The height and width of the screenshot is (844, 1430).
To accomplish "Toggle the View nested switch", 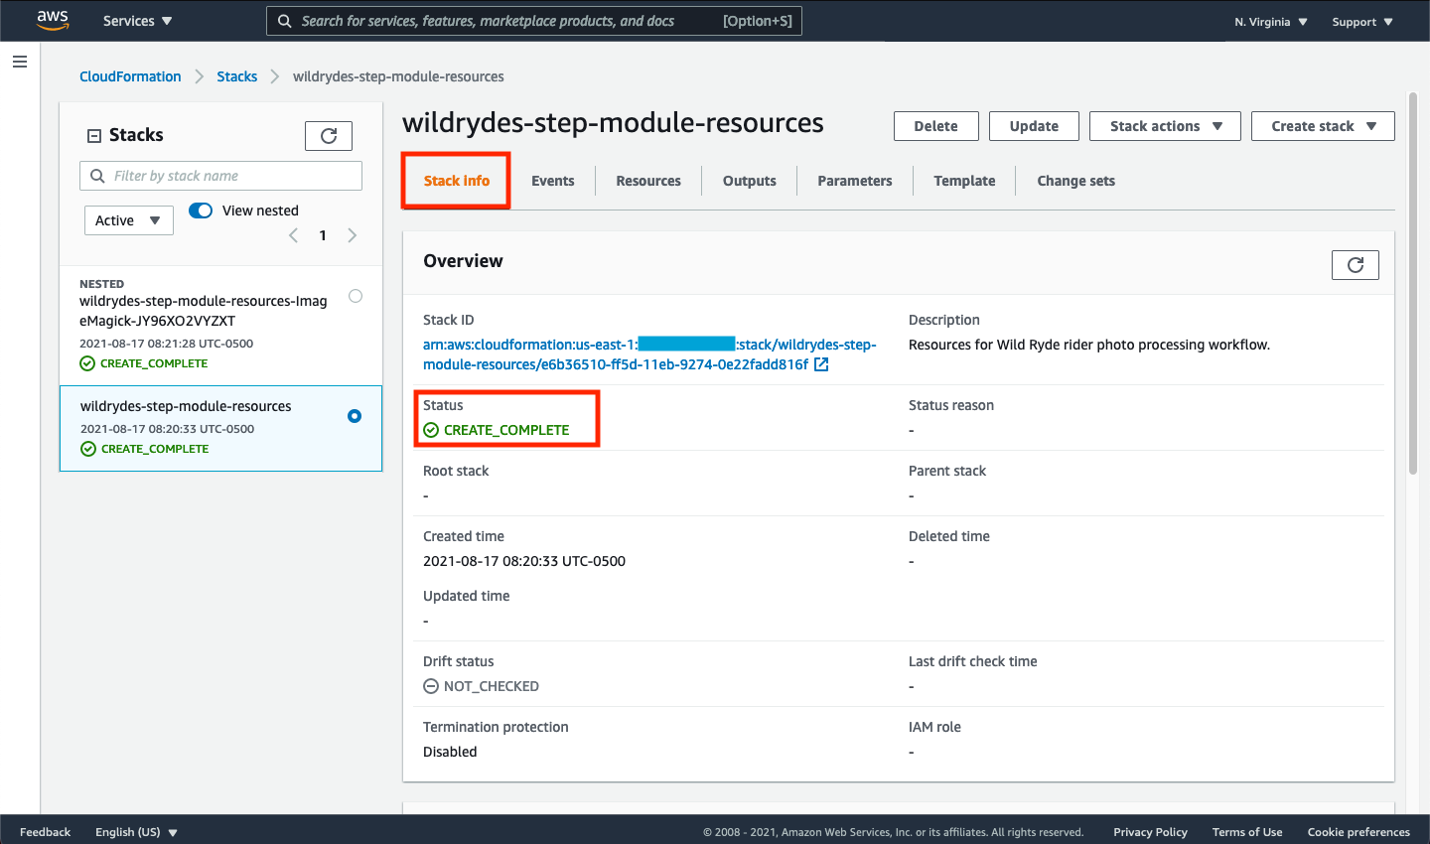I will [x=201, y=211].
